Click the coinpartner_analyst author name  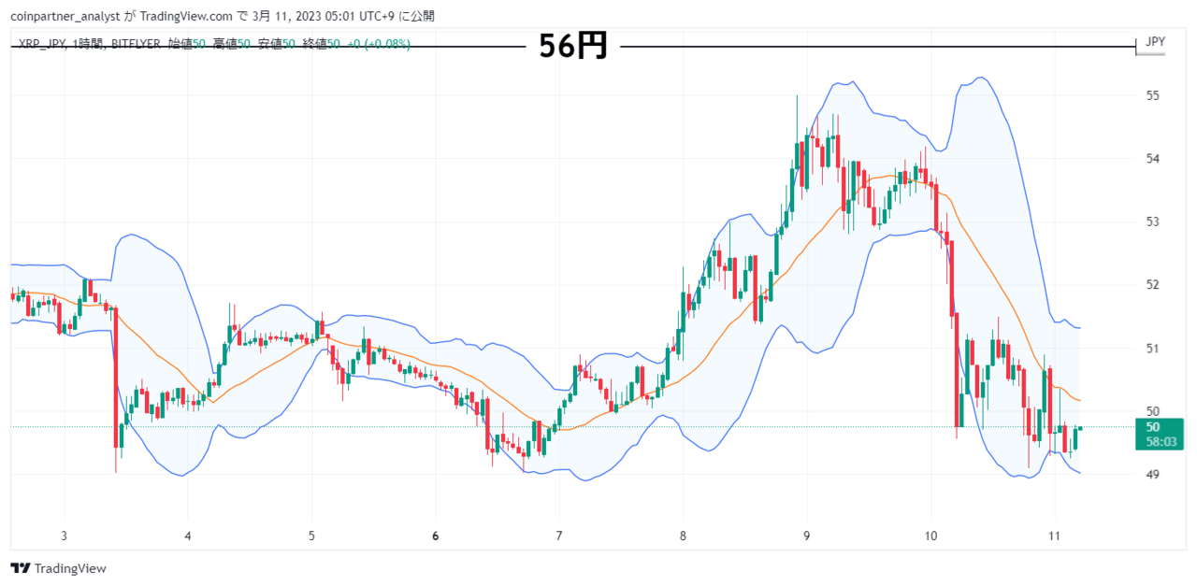pyautogui.click(x=59, y=16)
